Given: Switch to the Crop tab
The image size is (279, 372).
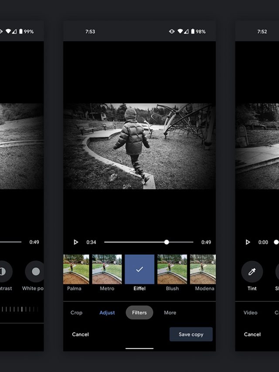Looking at the screenshot, I should [76, 313].
